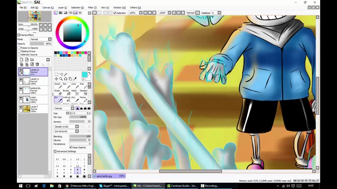Delete the selected layer with trash icon

point(37,64)
